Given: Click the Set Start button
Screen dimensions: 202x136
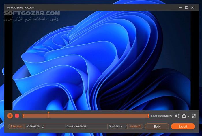Looking at the screenshot, I should coord(17,126).
